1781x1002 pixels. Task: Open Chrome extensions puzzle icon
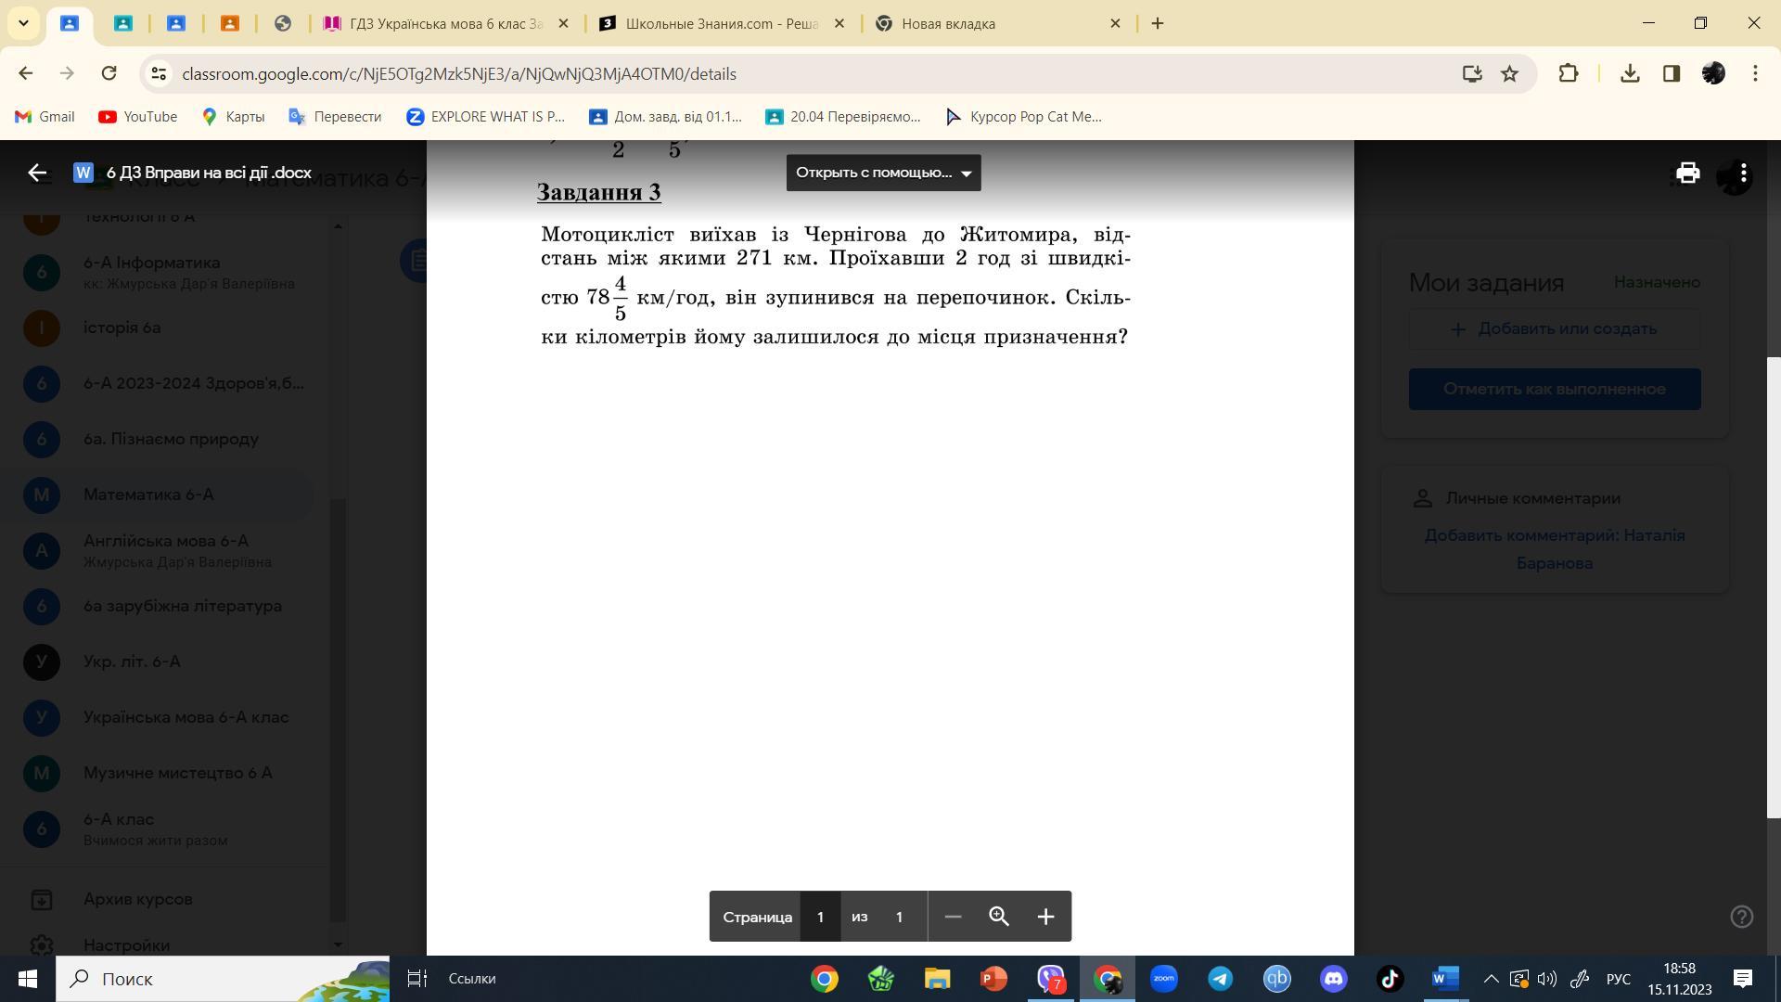[x=1569, y=73]
